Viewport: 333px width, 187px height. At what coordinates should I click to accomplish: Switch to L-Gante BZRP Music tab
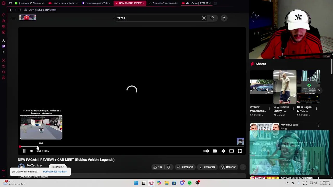click(x=196, y=3)
